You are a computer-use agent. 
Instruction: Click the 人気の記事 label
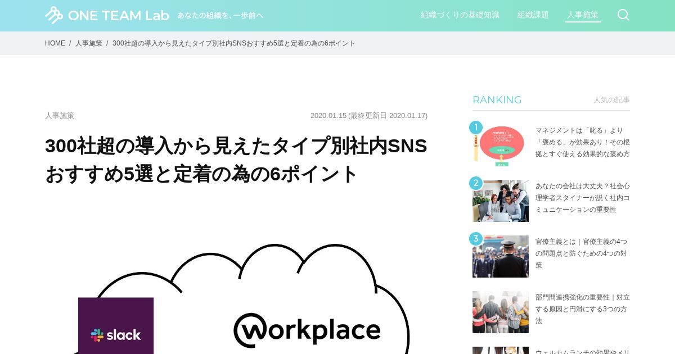tap(611, 100)
